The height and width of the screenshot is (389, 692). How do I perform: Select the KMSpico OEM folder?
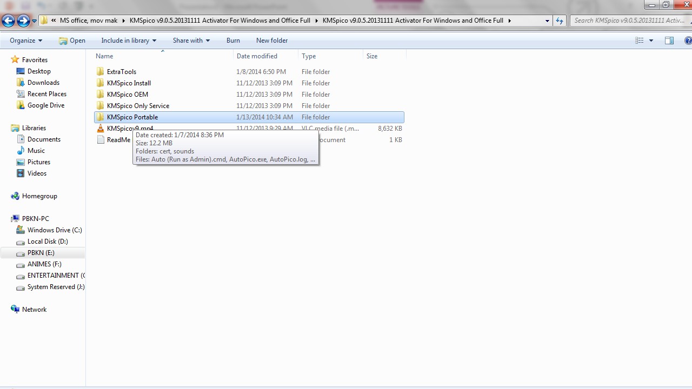[127, 95]
